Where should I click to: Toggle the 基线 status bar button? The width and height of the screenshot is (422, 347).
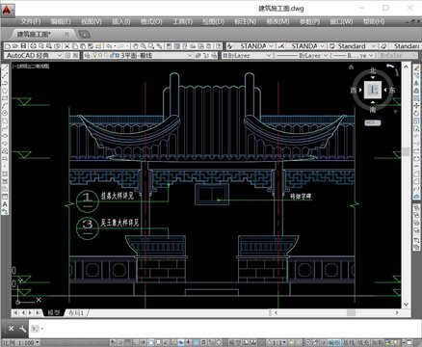tap(350, 343)
